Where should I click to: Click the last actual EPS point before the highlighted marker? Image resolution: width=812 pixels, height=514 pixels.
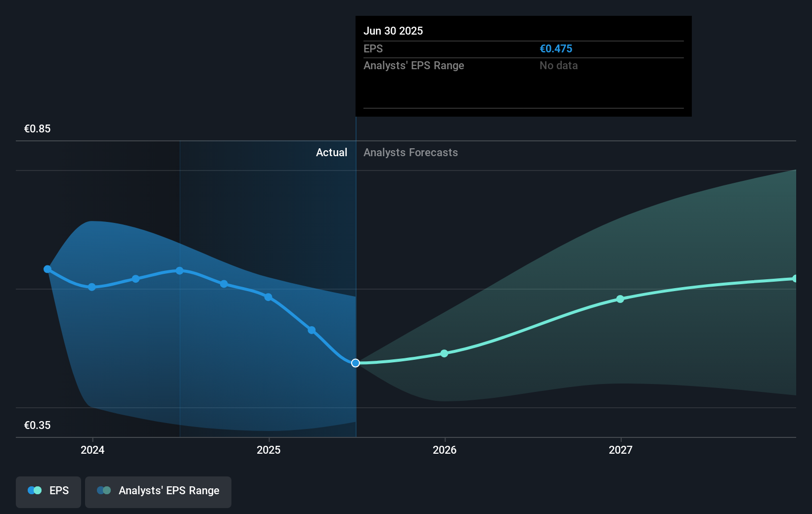tap(312, 330)
